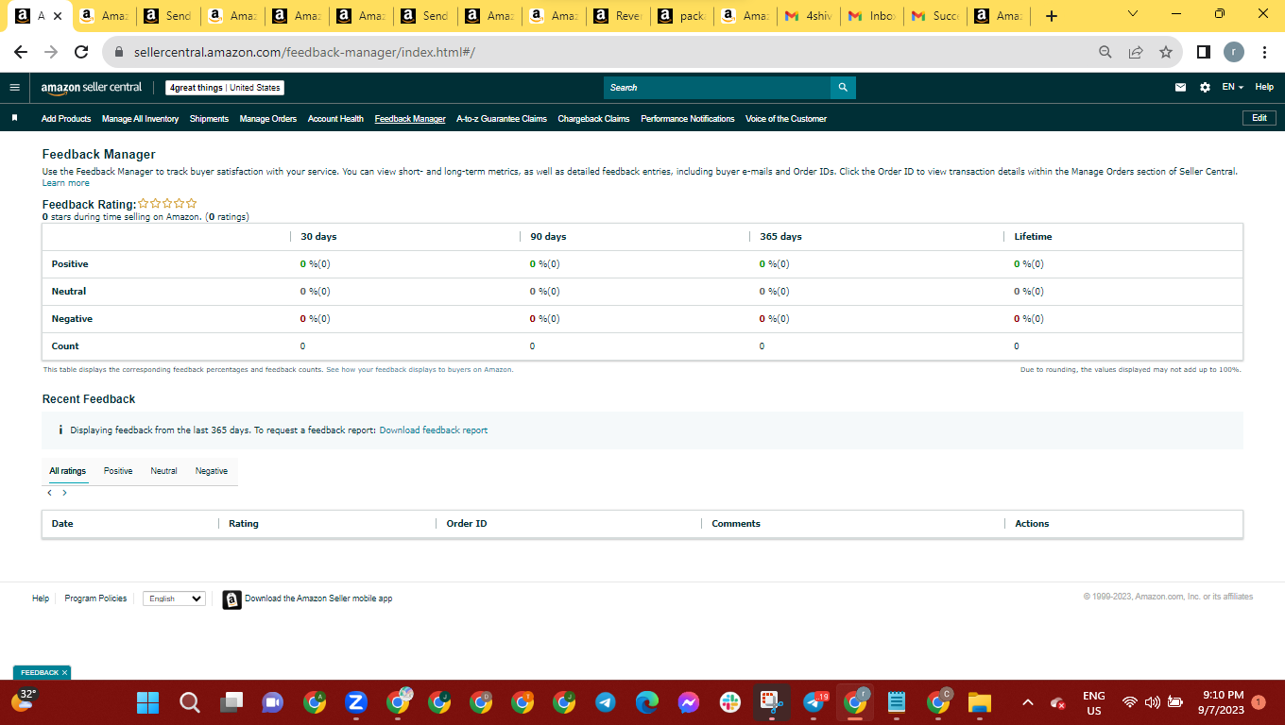Open the EN language dropdown
Screen dimensions: 1285x725
[1232, 87]
